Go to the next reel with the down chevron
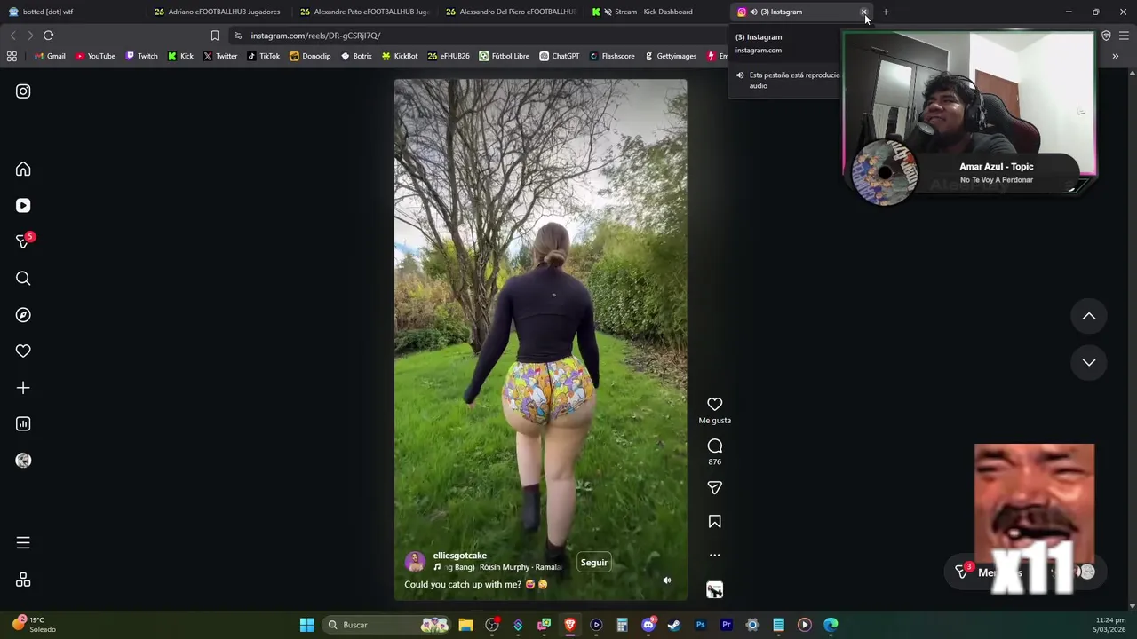This screenshot has width=1137, height=639. [1088, 362]
